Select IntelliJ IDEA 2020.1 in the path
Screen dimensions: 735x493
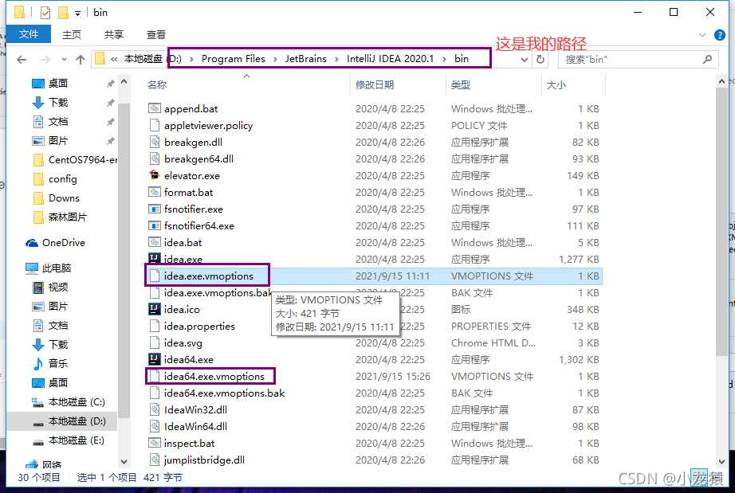[390, 58]
